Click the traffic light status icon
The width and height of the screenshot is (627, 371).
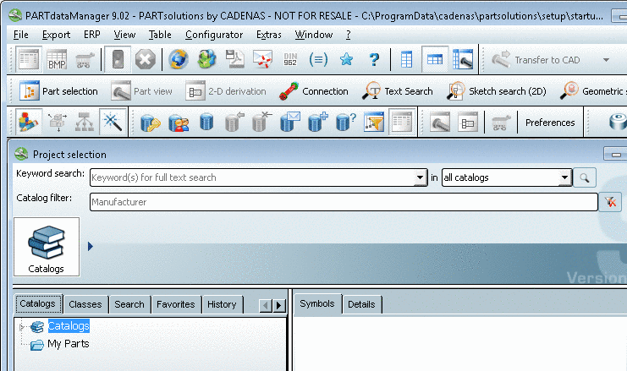(118, 60)
